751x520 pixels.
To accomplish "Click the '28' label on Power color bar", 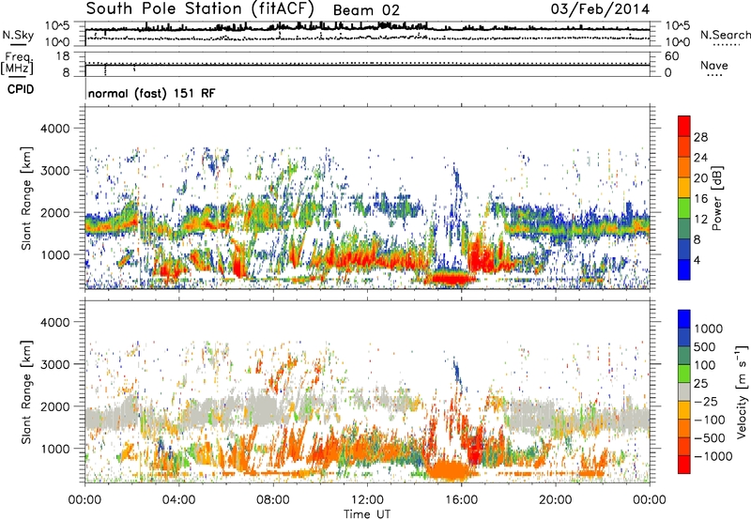I will click(x=700, y=137).
